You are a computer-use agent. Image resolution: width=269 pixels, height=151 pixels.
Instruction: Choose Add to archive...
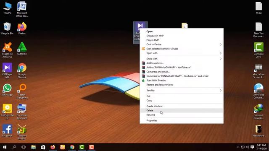tap(182, 63)
